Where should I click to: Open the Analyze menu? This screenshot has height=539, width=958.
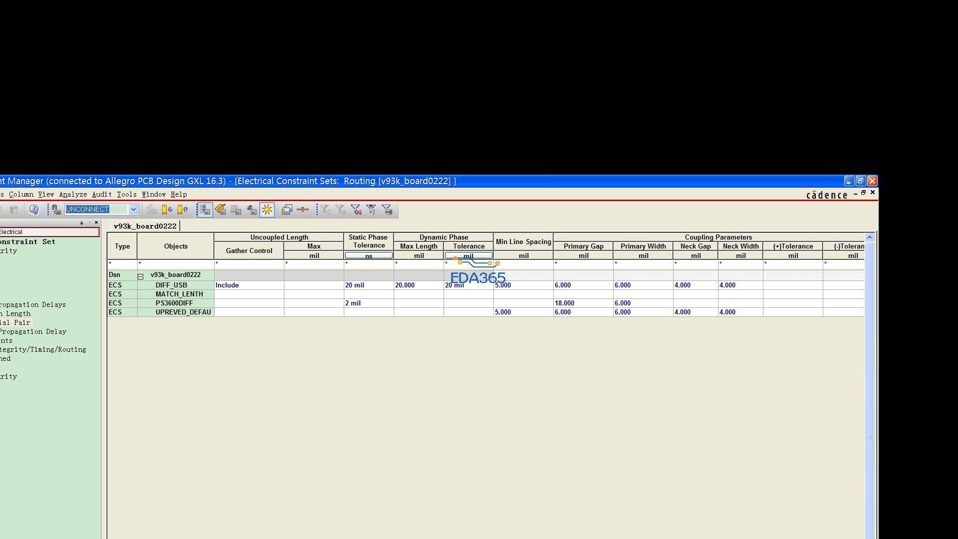coord(73,195)
